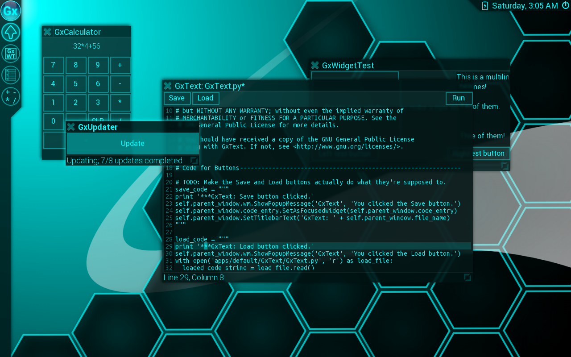
Task: Close the GxUpdater window
Action: coord(71,127)
